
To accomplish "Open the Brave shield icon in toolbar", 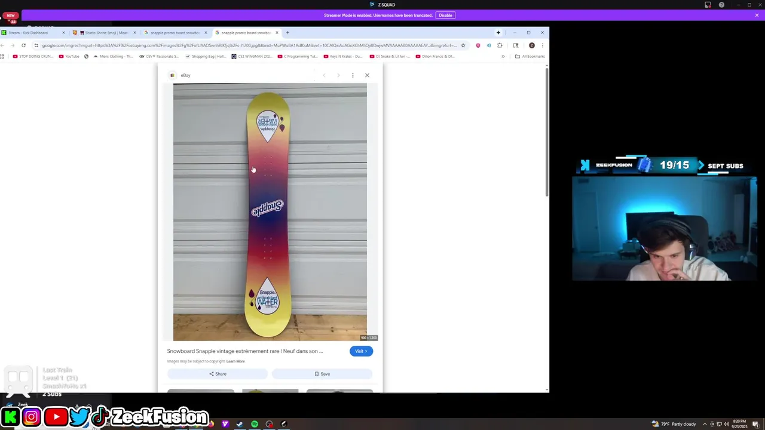I will [478, 45].
